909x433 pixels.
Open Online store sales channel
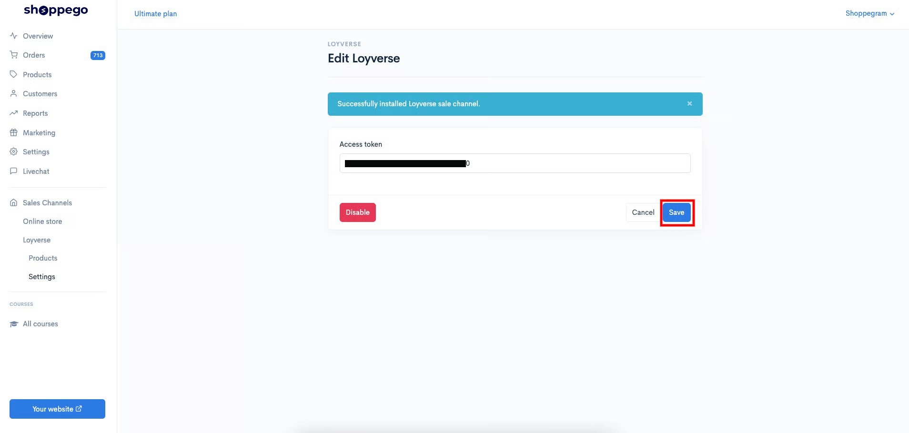[x=42, y=222]
